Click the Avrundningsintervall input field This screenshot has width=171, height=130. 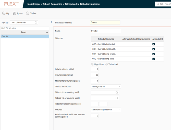(94, 75)
